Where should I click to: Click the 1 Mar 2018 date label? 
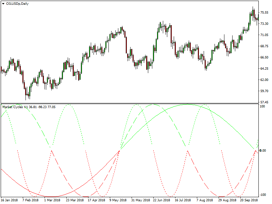52,200
